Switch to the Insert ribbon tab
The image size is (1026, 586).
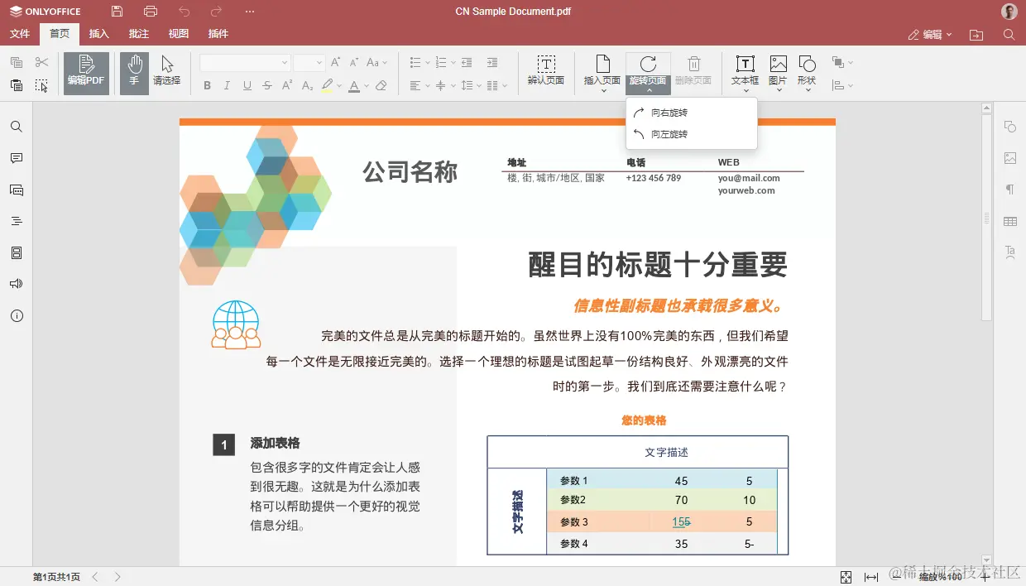tap(98, 34)
